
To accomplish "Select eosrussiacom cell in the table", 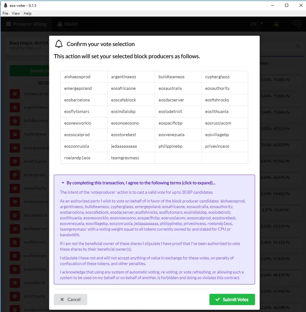I will (225, 123).
